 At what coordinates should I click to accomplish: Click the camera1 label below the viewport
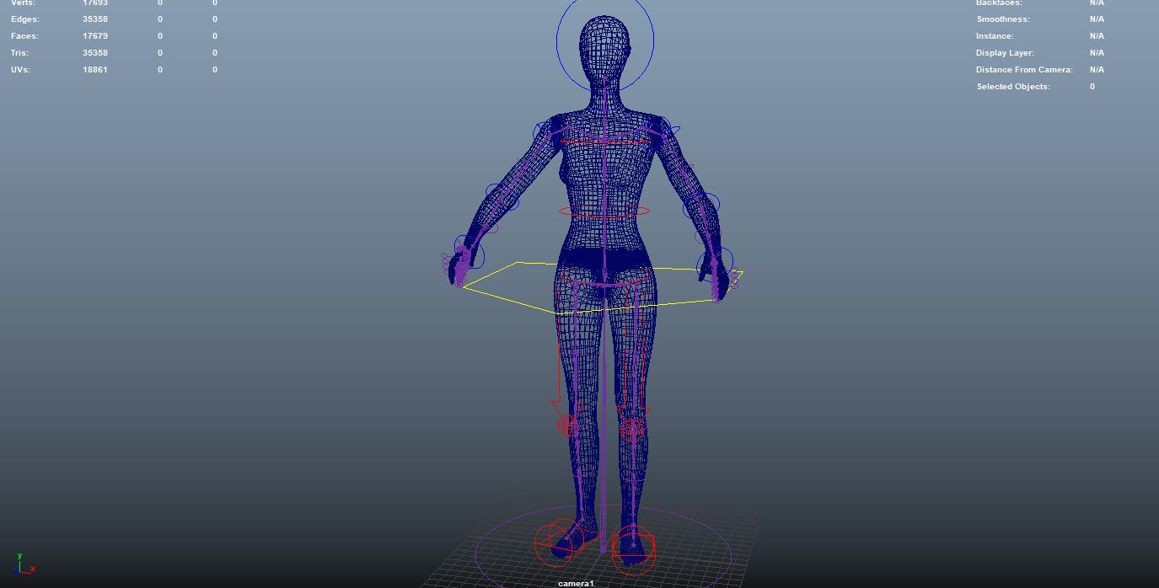point(576,583)
